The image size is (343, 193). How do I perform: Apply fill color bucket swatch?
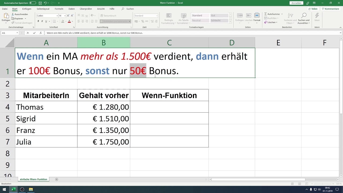[x=63, y=21]
